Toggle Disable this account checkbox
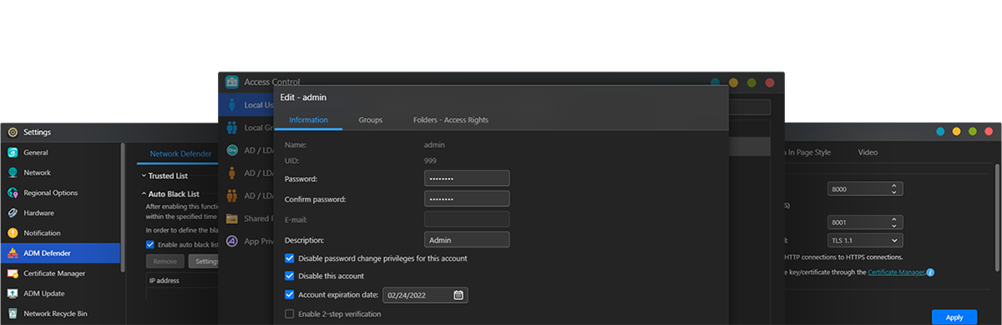Image resolution: width=1002 pixels, height=325 pixels. [290, 276]
